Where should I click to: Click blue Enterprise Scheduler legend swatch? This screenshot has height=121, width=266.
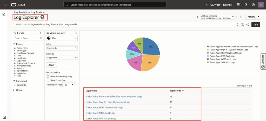pos(208,47)
